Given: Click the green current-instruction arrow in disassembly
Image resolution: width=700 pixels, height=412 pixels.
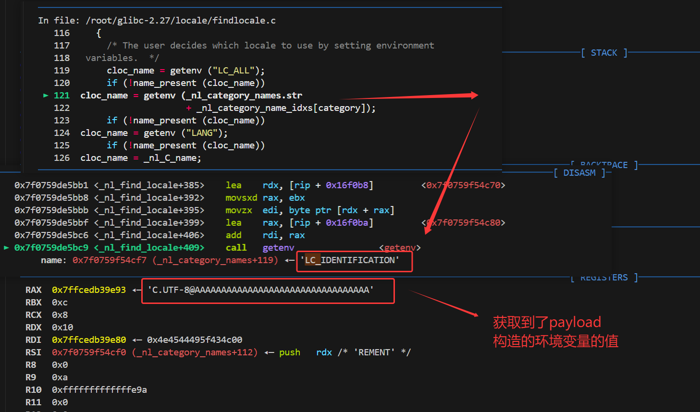Looking at the screenshot, I should tap(6, 248).
